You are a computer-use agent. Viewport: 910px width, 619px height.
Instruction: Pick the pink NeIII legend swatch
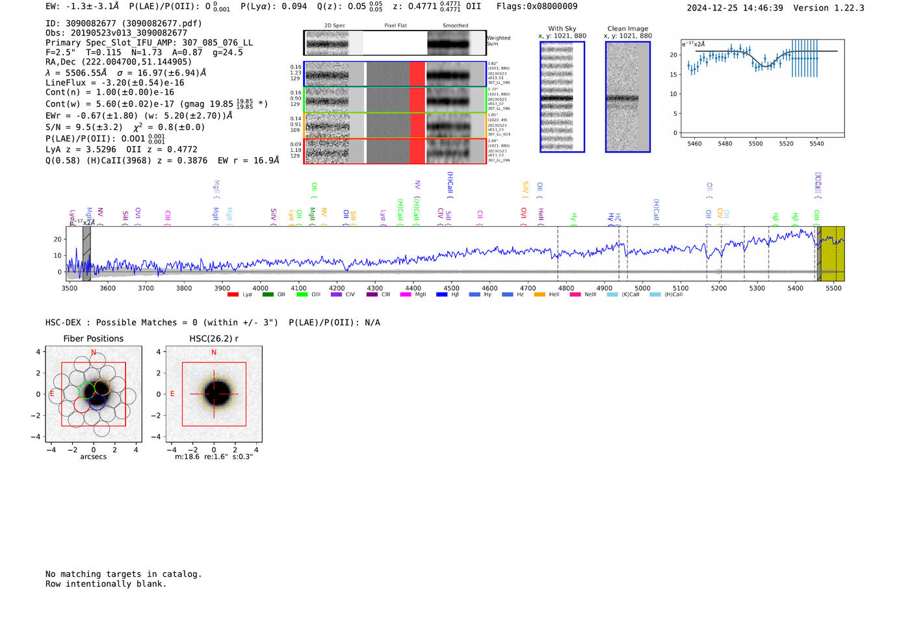click(x=575, y=295)
